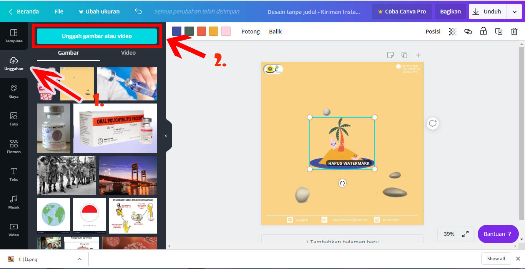The width and height of the screenshot is (525, 269).
Task: Open the Template sidebar panel
Action: point(14,36)
